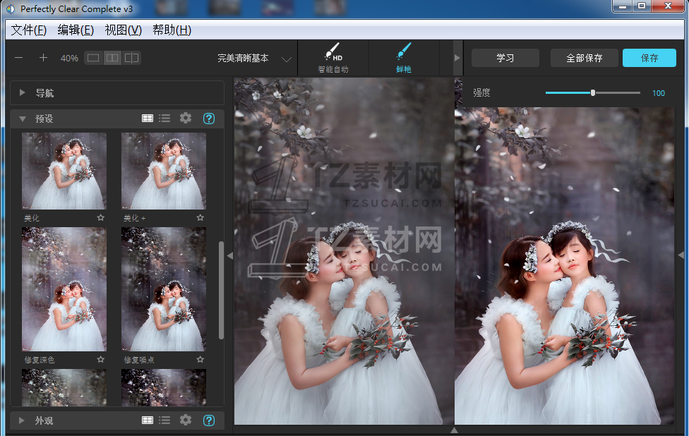Adjust the 强度 strength slider
The height and width of the screenshot is (436, 689).
(593, 92)
